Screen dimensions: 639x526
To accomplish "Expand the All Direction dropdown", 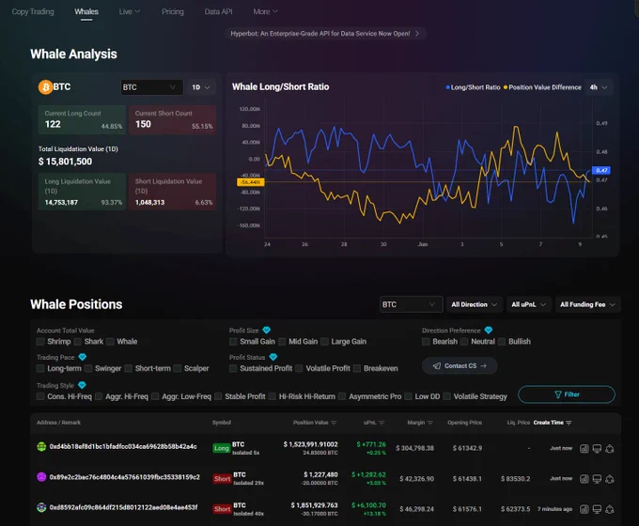I will [474, 304].
